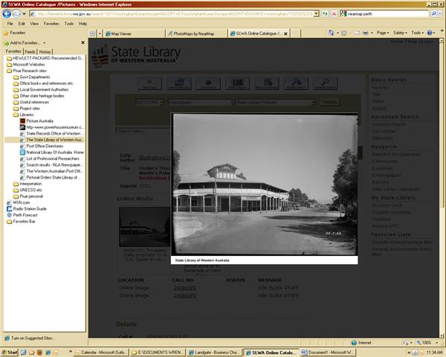Open Add to Favorites dropdown arrow
The image size is (446, 357).
[45, 43]
